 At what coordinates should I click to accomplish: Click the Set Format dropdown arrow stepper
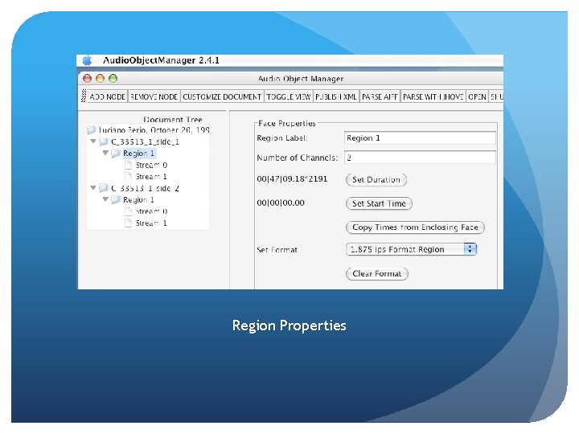(470, 249)
